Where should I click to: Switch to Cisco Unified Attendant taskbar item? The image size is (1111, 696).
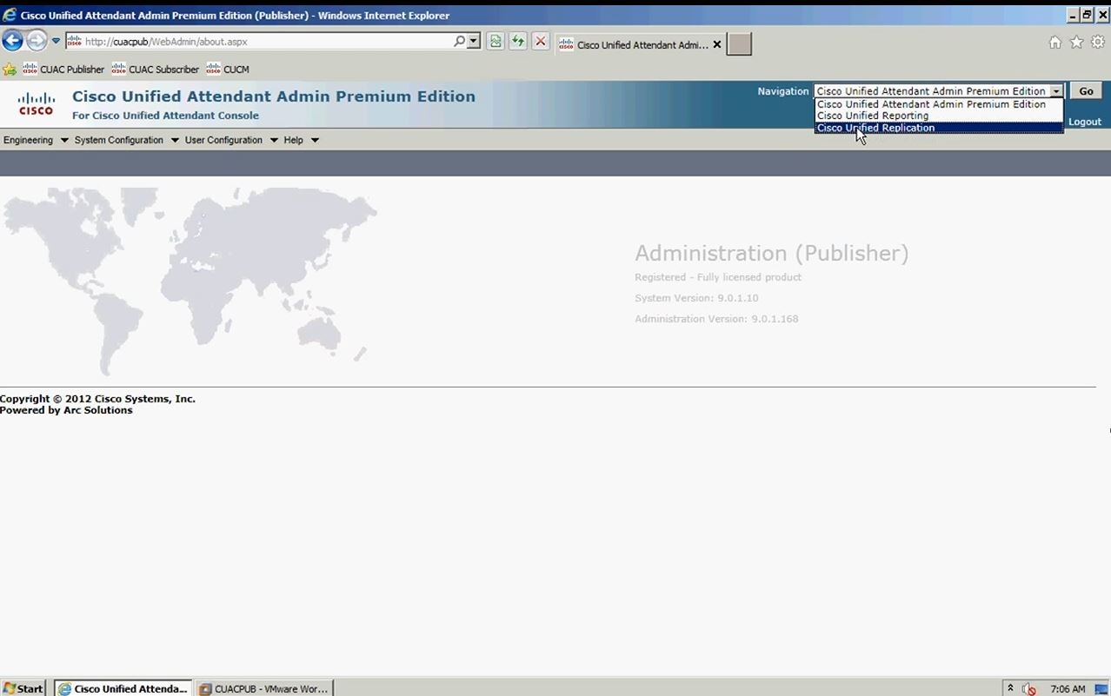(x=123, y=688)
